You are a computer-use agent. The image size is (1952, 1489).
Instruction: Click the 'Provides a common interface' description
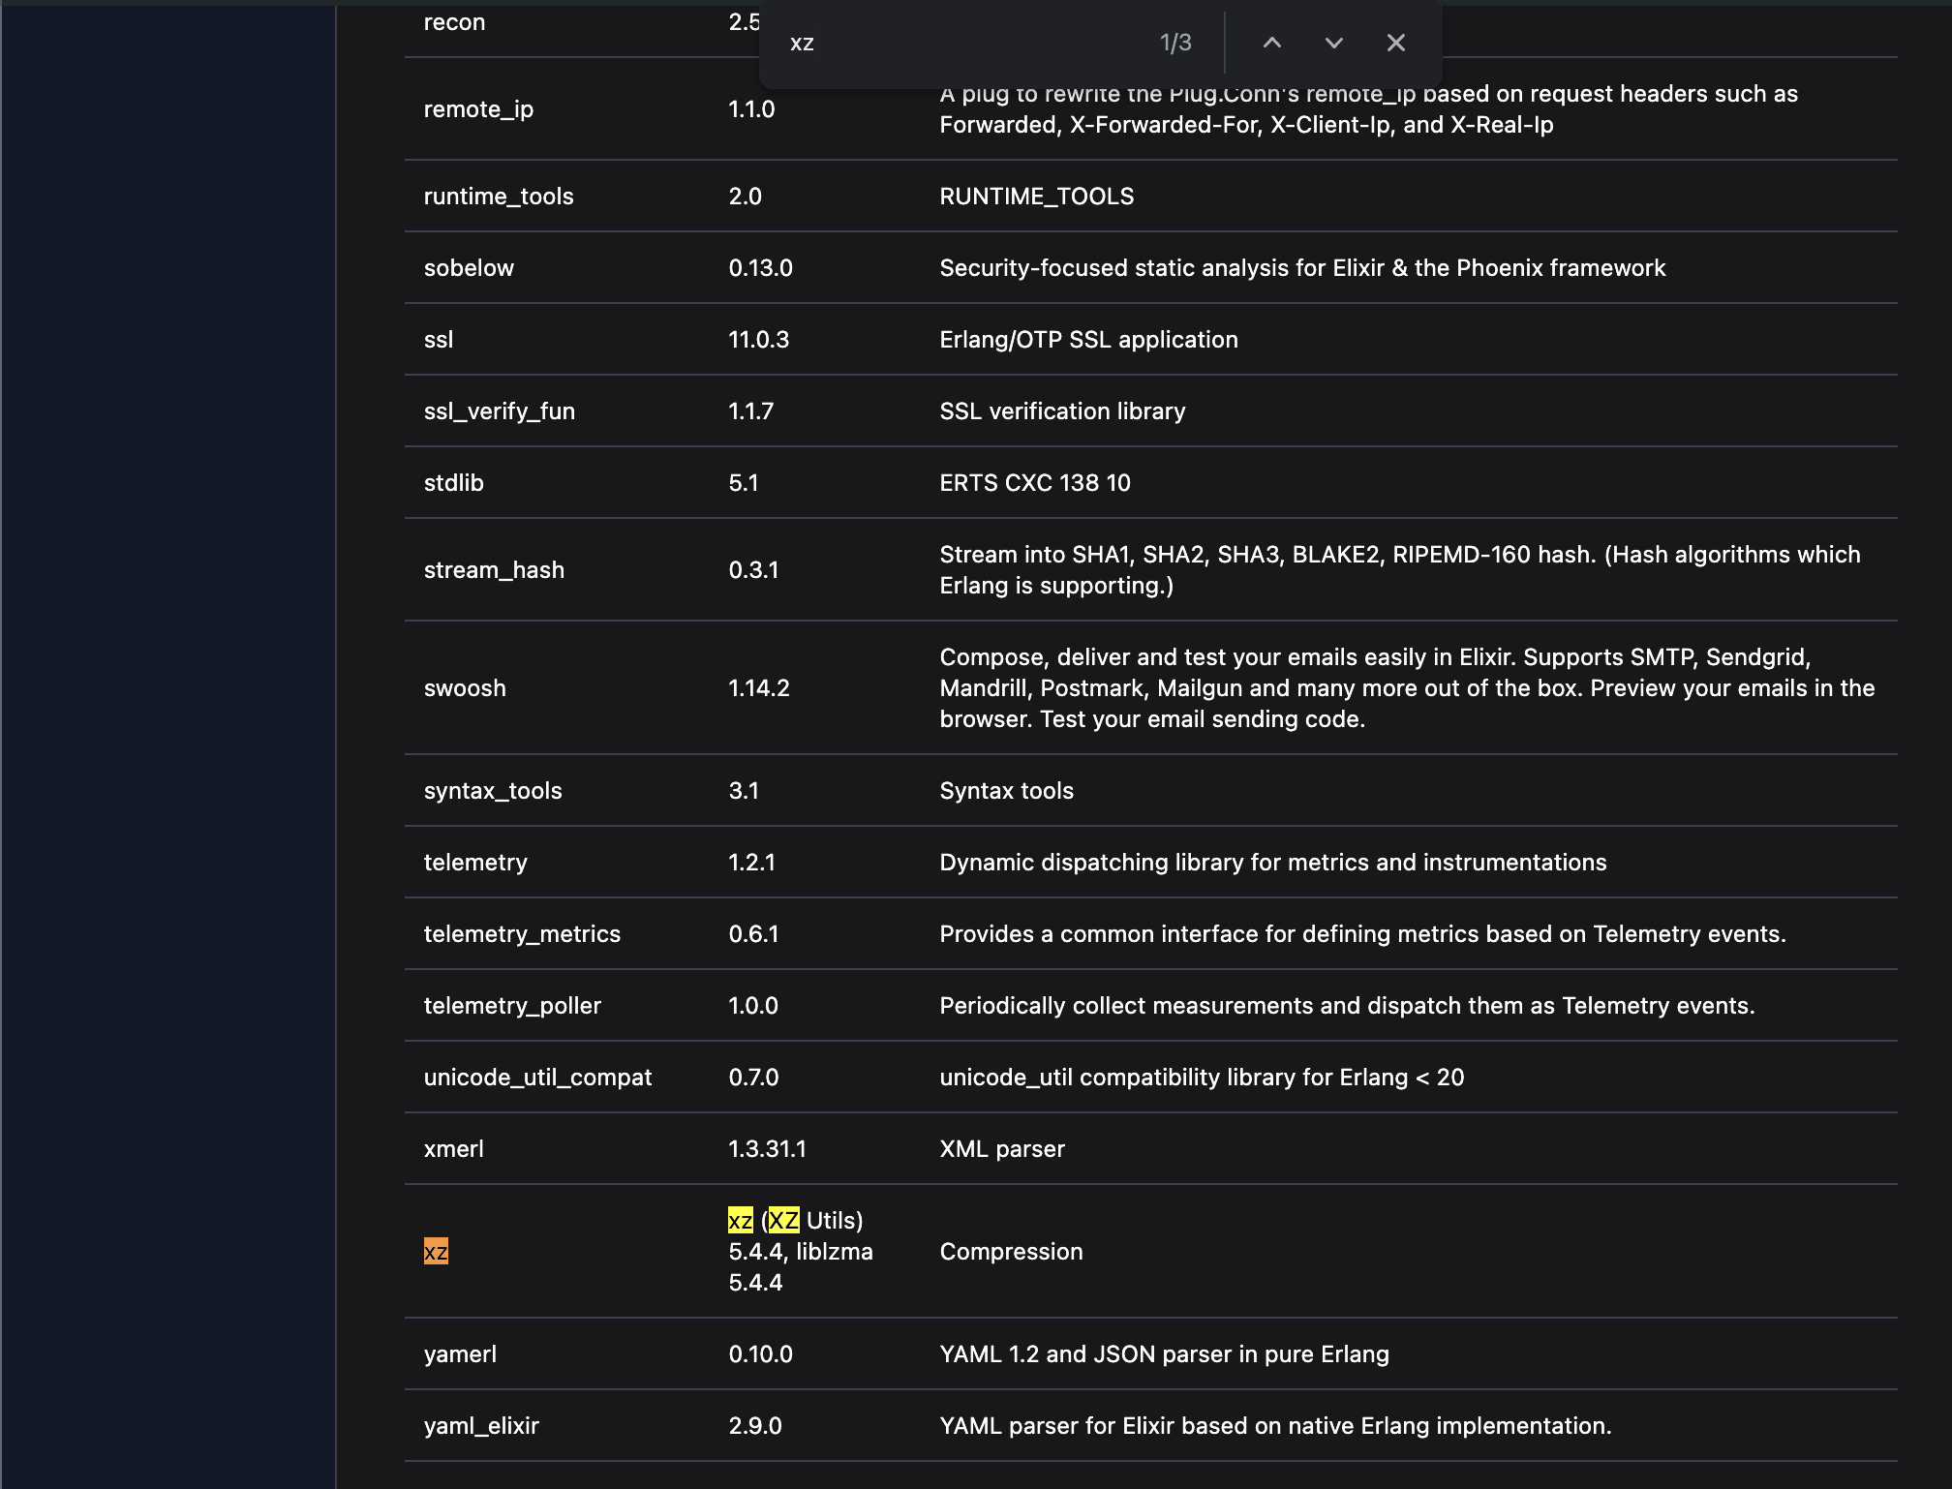click(1362, 934)
